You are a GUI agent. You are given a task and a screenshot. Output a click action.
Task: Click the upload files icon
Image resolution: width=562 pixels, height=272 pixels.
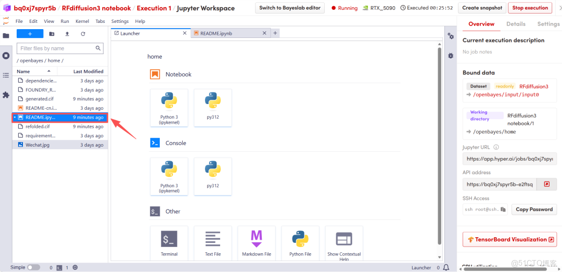67,34
